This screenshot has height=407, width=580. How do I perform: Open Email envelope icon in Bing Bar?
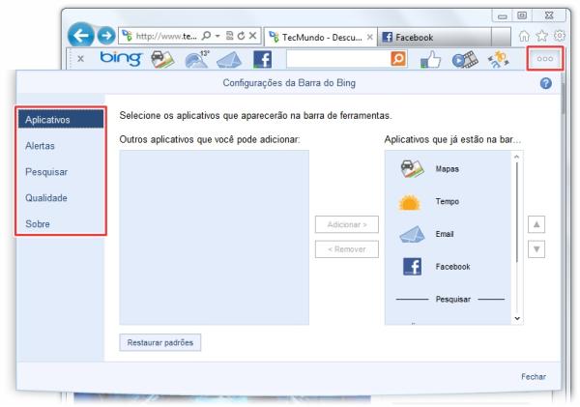[229, 60]
